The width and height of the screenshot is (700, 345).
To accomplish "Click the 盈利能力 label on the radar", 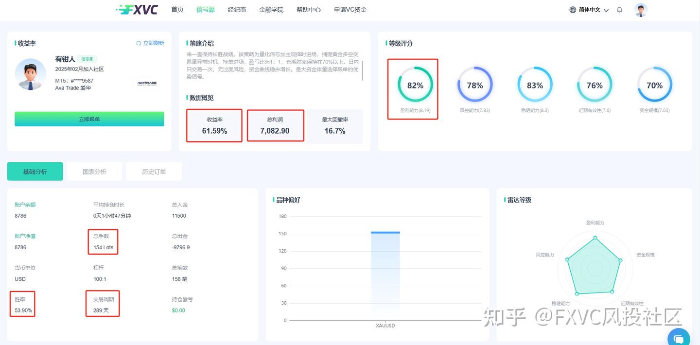I will [x=595, y=223].
